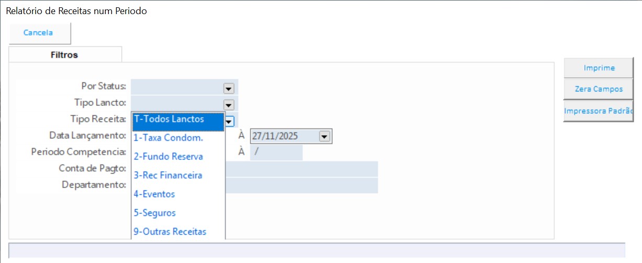Click Zera Campos to reset filters

click(599, 89)
